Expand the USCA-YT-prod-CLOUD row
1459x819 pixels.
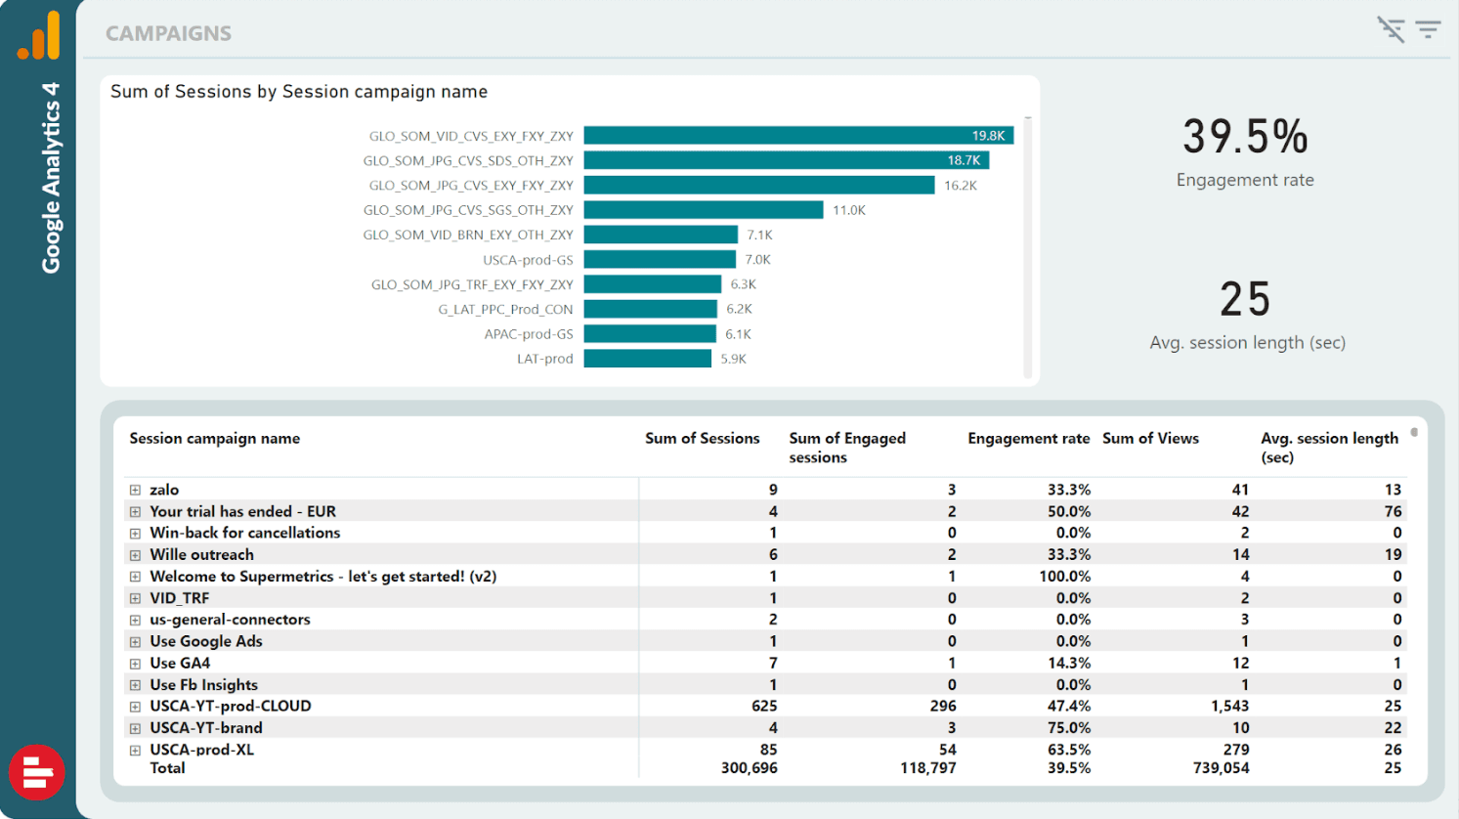click(x=135, y=707)
